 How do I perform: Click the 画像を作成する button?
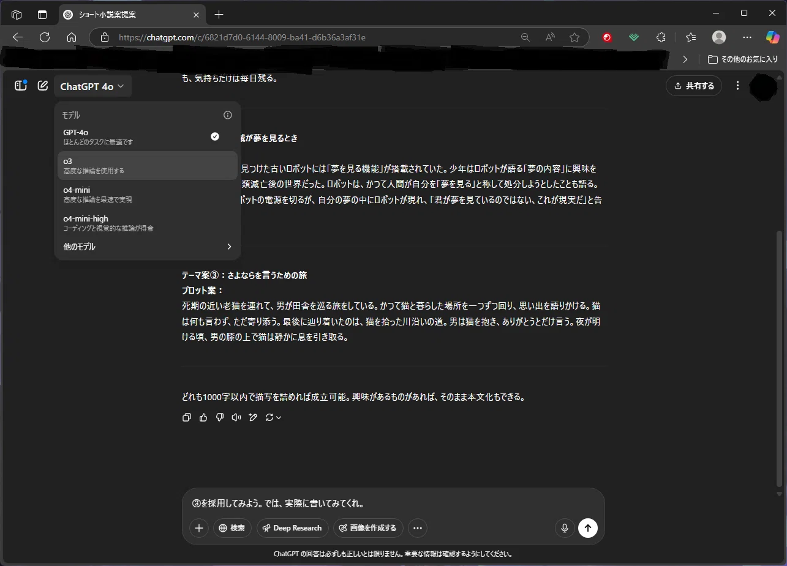tap(368, 528)
